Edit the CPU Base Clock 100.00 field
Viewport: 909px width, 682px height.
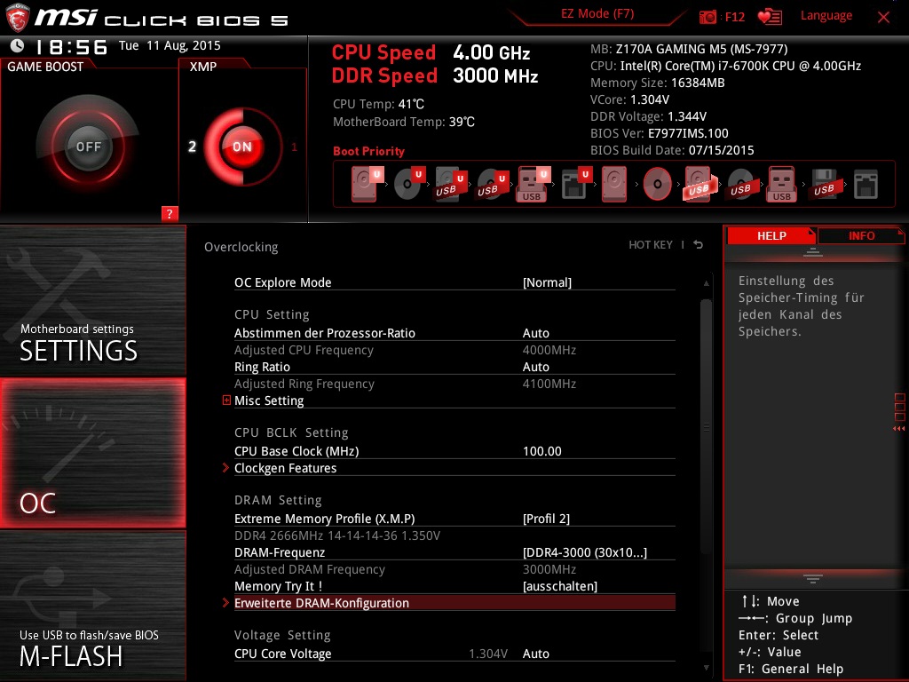tap(542, 451)
